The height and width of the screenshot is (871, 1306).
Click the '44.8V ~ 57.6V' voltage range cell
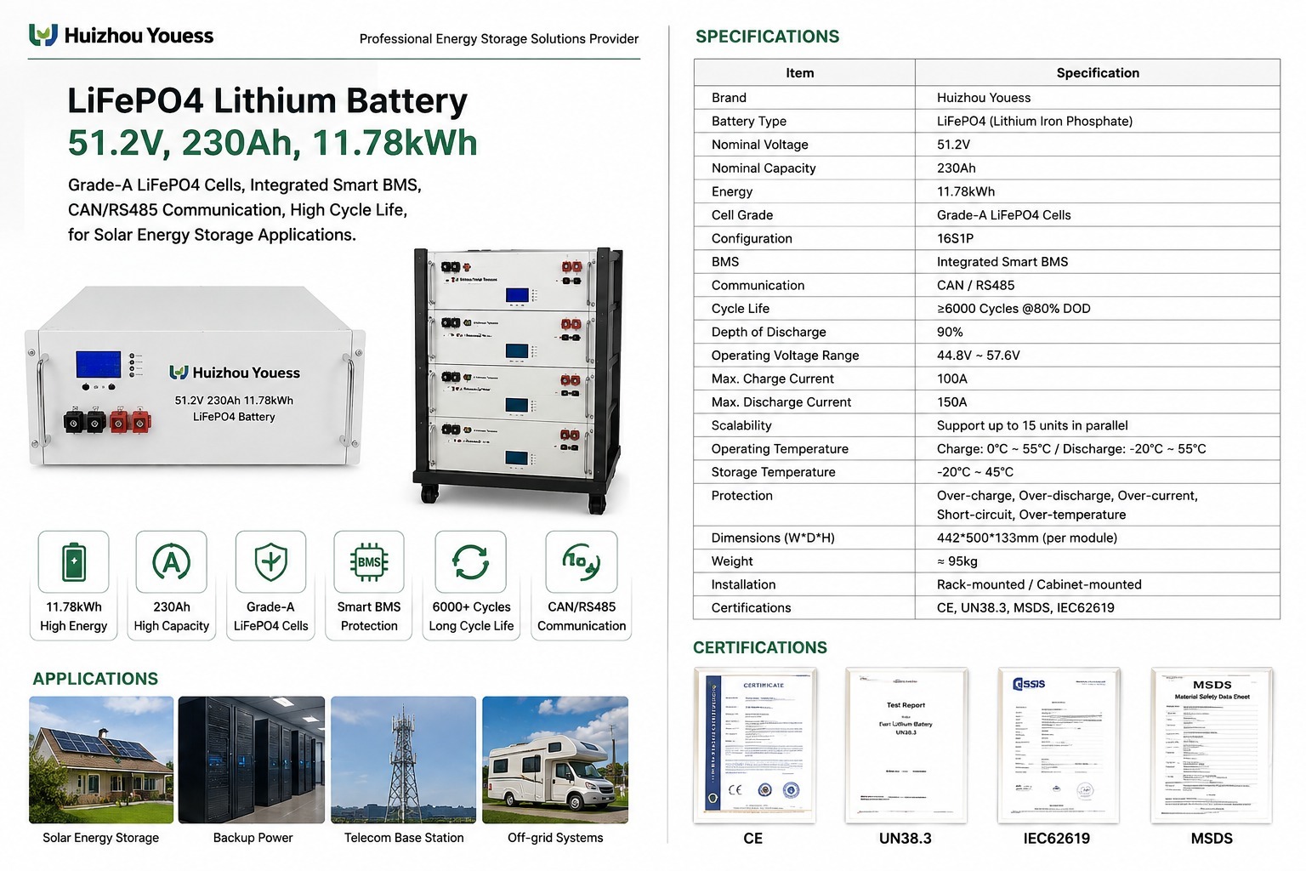pyautogui.click(x=979, y=356)
